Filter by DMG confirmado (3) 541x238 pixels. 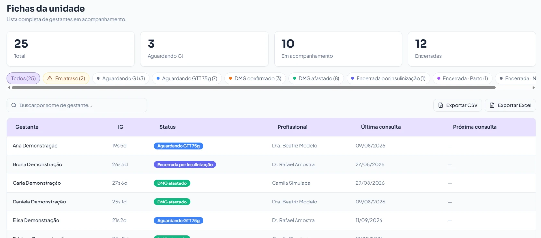(255, 78)
